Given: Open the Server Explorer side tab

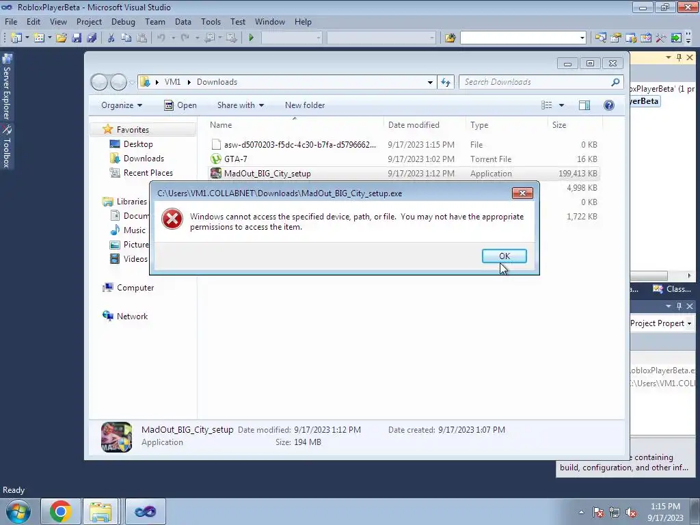Looking at the screenshot, I should tap(7, 87).
